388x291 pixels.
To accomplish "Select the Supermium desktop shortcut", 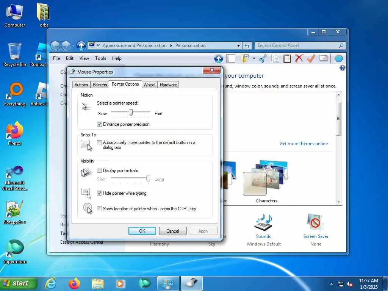I will pyautogui.click(x=15, y=252).
